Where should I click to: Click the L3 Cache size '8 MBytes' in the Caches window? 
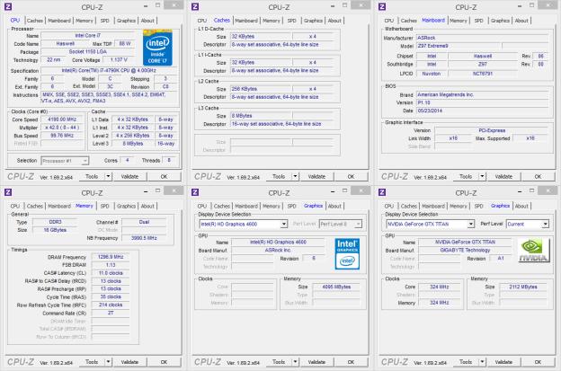262,116
